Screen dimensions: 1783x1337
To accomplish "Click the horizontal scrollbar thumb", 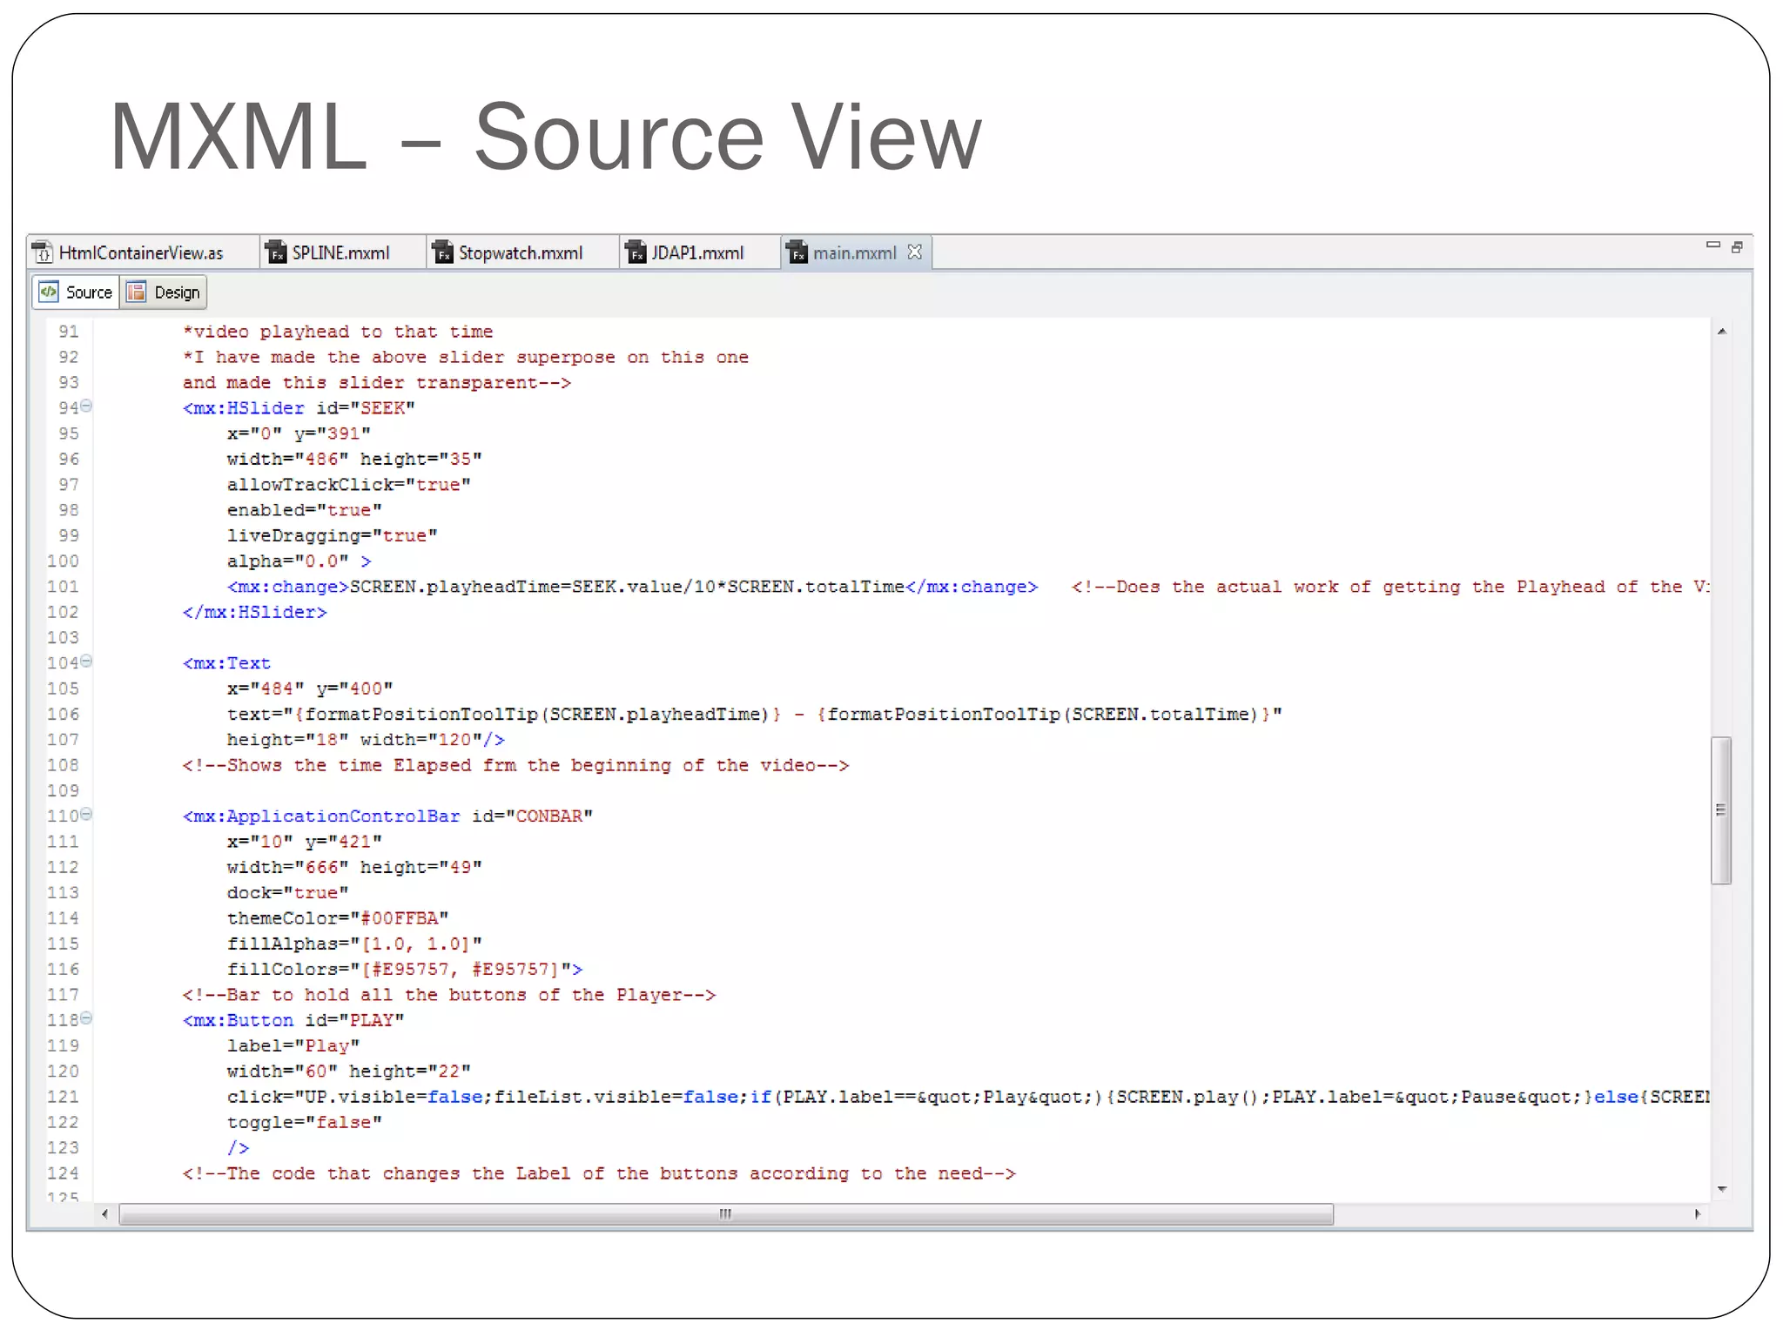I will pos(726,1214).
